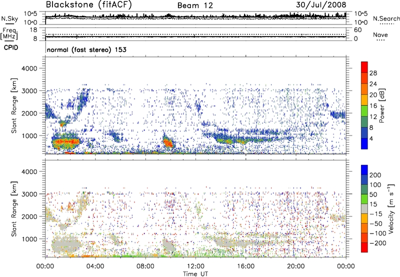Screen dimensions: 400x277
Task: Click the '60' Nave axis tick
Action: [357, 30]
